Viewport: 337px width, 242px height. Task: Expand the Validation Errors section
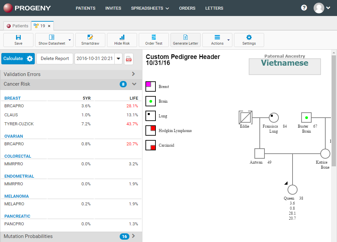133,74
